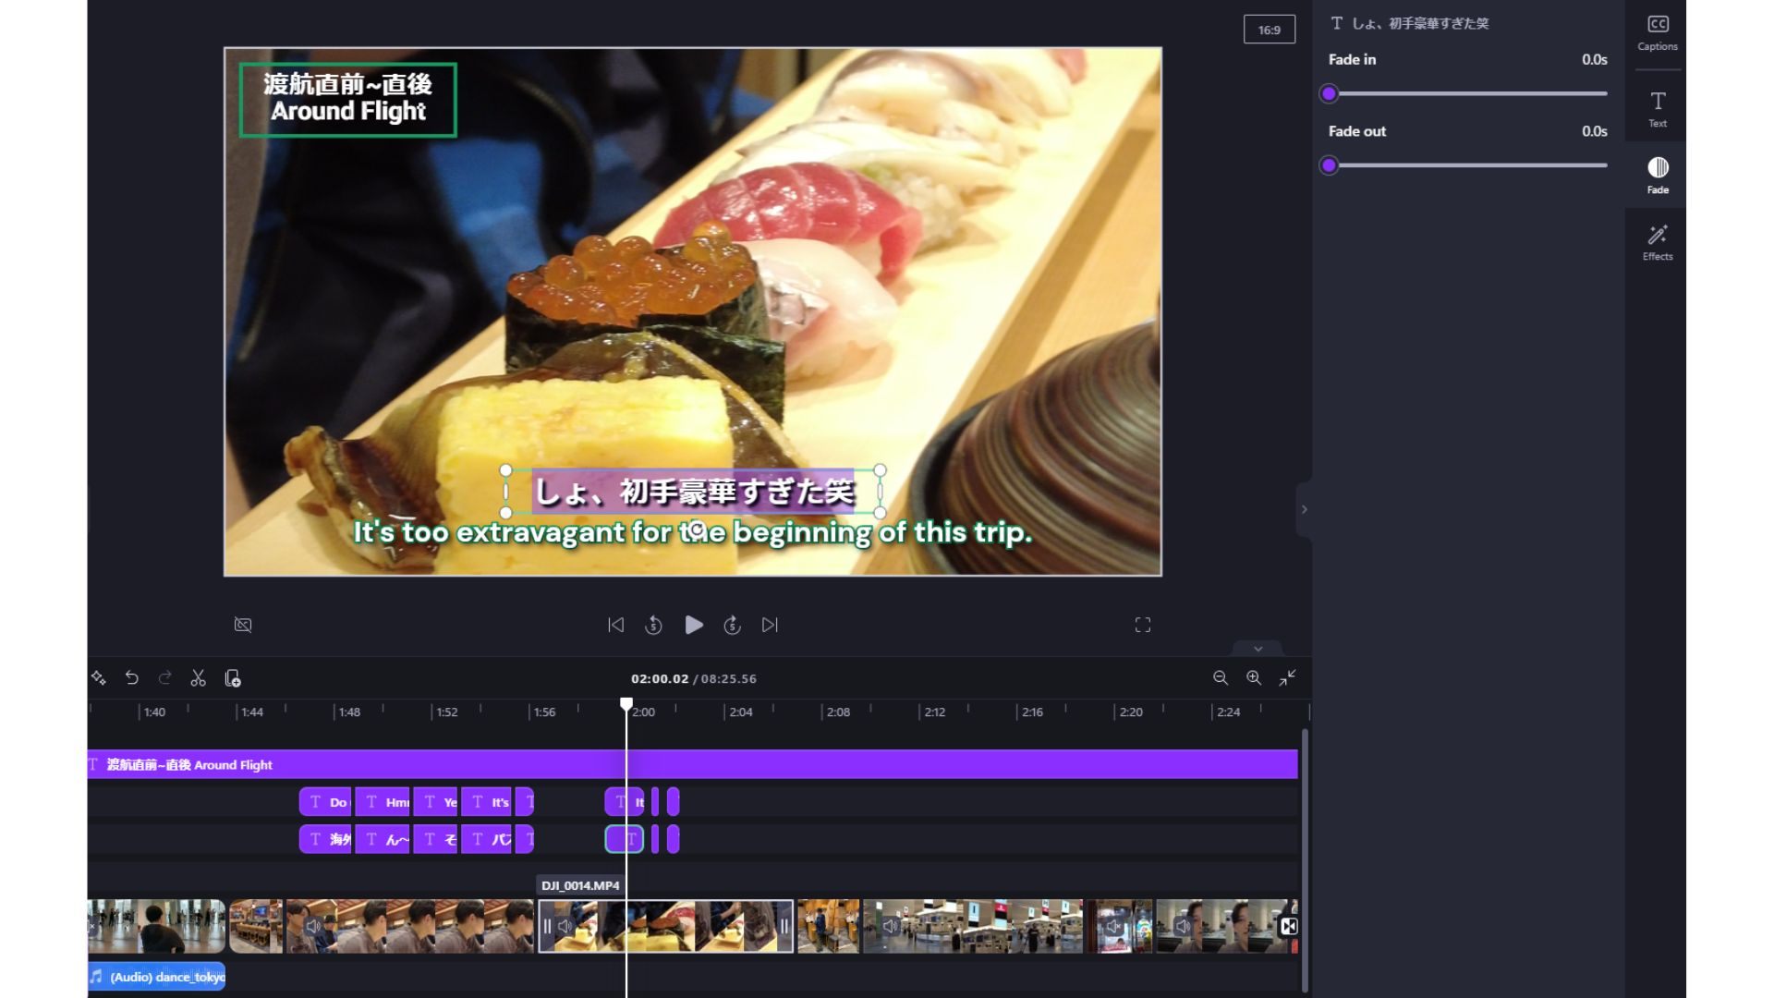
Task: Play the video preview
Action: 694,625
